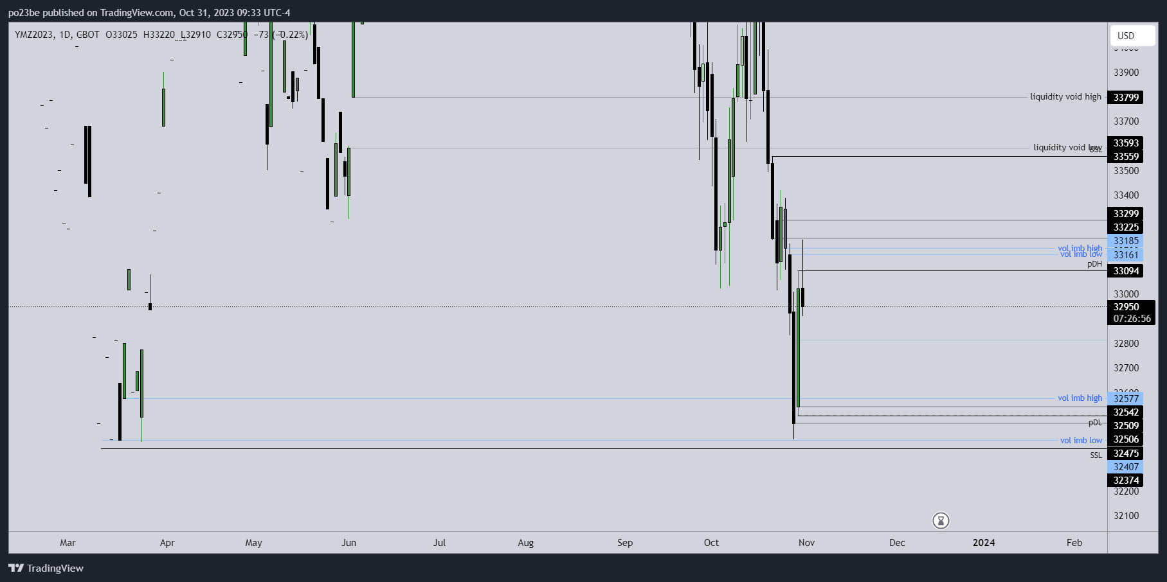
Task: Select the 32577 vol imb high price tag
Action: pos(1126,399)
